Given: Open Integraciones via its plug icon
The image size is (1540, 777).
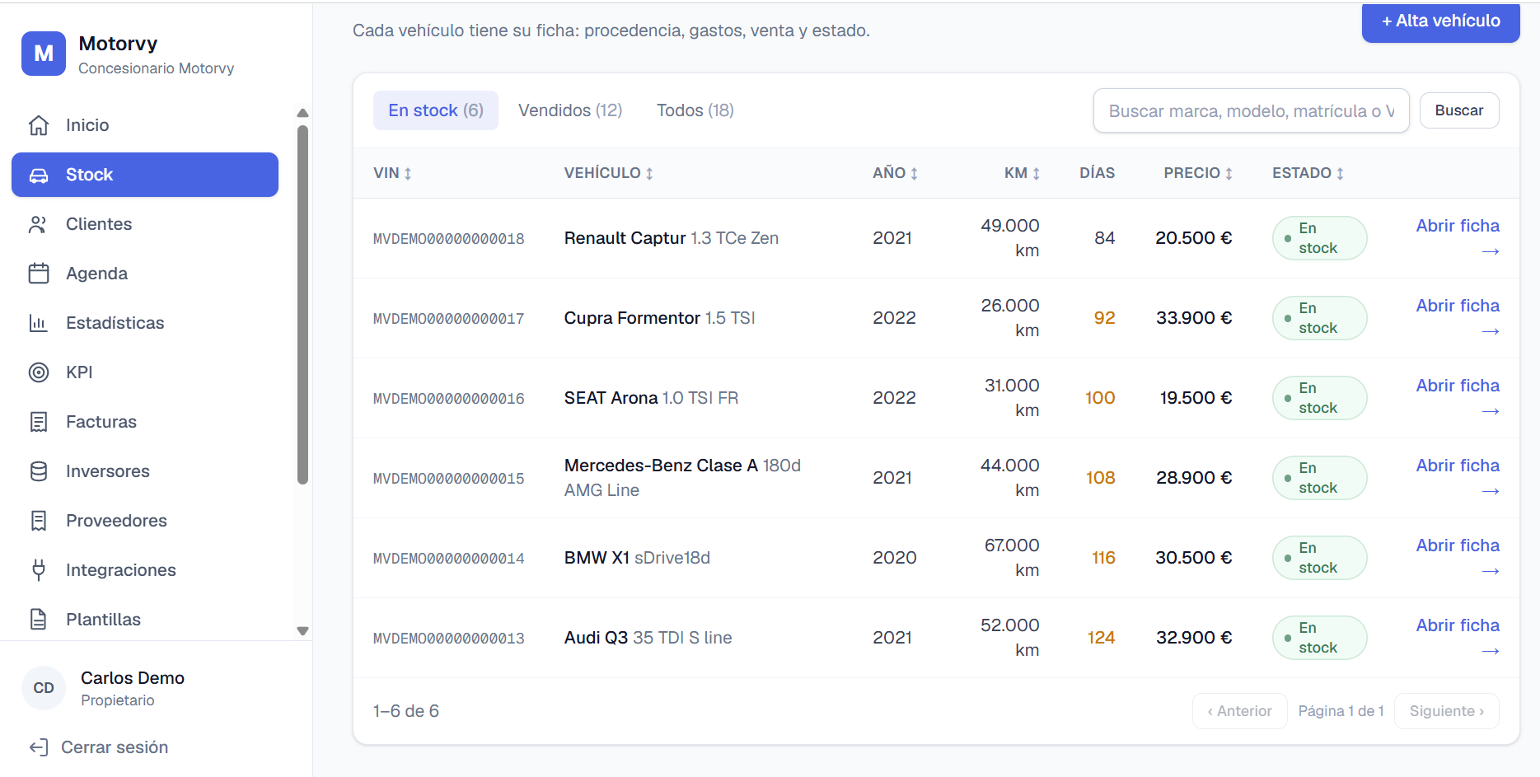Looking at the screenshot, I should (39, 570).
